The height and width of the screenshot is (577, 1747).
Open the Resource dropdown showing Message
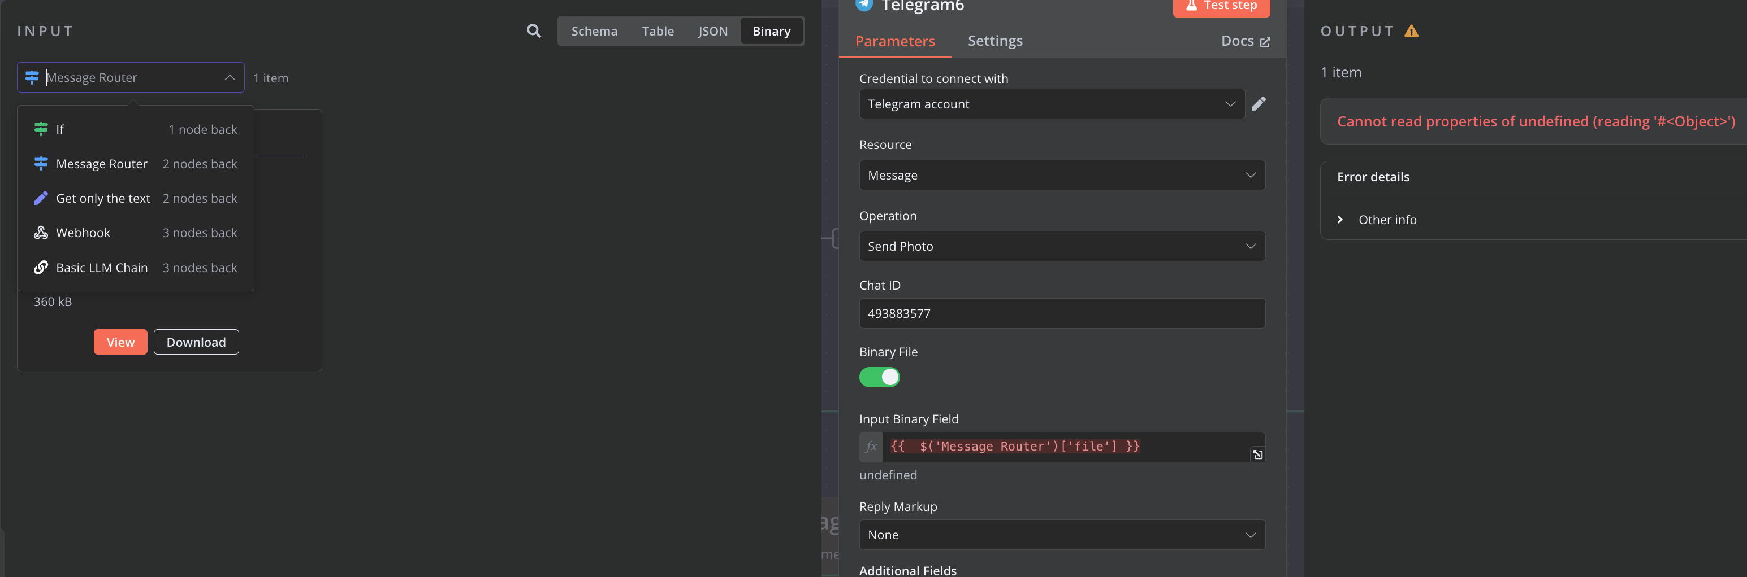[1062, 176]
